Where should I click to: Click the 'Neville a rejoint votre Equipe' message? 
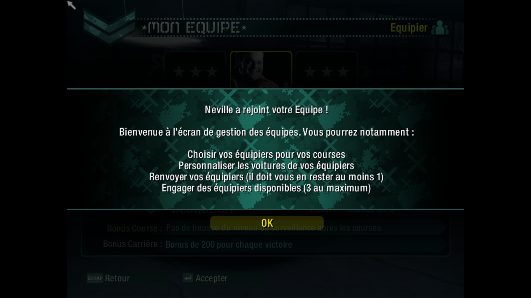(267, 110)
